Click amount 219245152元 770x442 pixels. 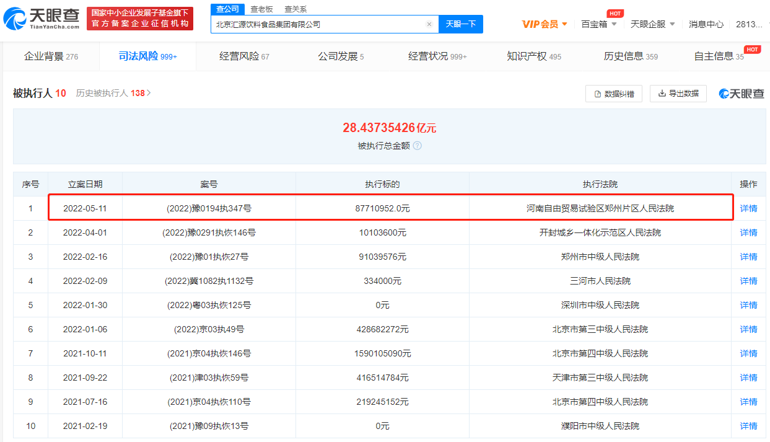[382, 402]
